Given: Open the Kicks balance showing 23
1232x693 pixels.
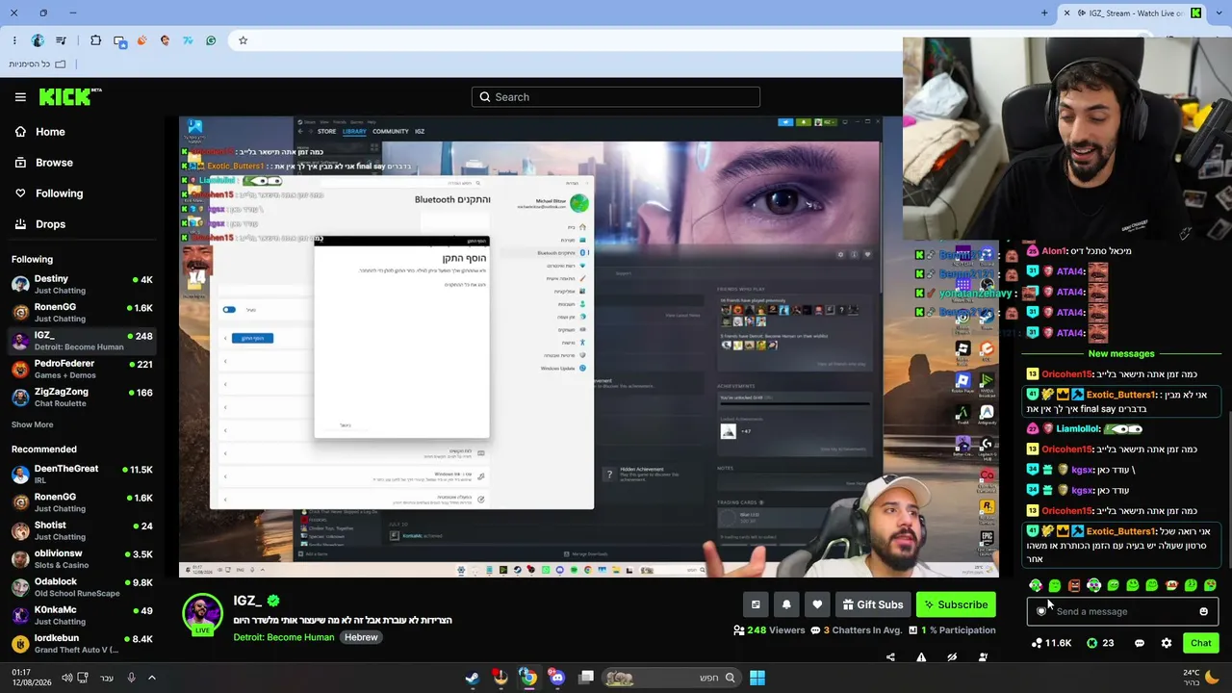Looking at the screenshot, I should tap(1100, 643).
